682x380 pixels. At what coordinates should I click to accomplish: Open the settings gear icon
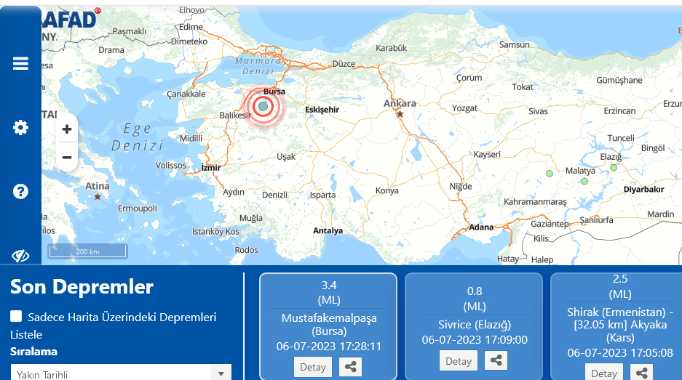20,128
